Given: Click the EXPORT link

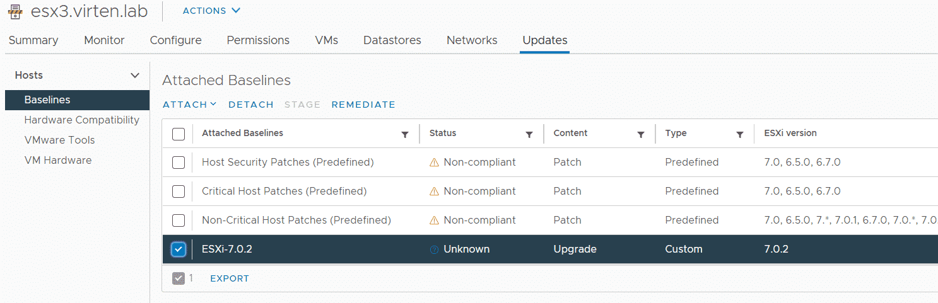Looking at the screenshot, I should pyautogui.click(x=230, y=278).
